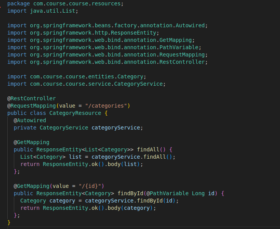Click the package declaration line com.course.course.resources

tap(65, 3)
